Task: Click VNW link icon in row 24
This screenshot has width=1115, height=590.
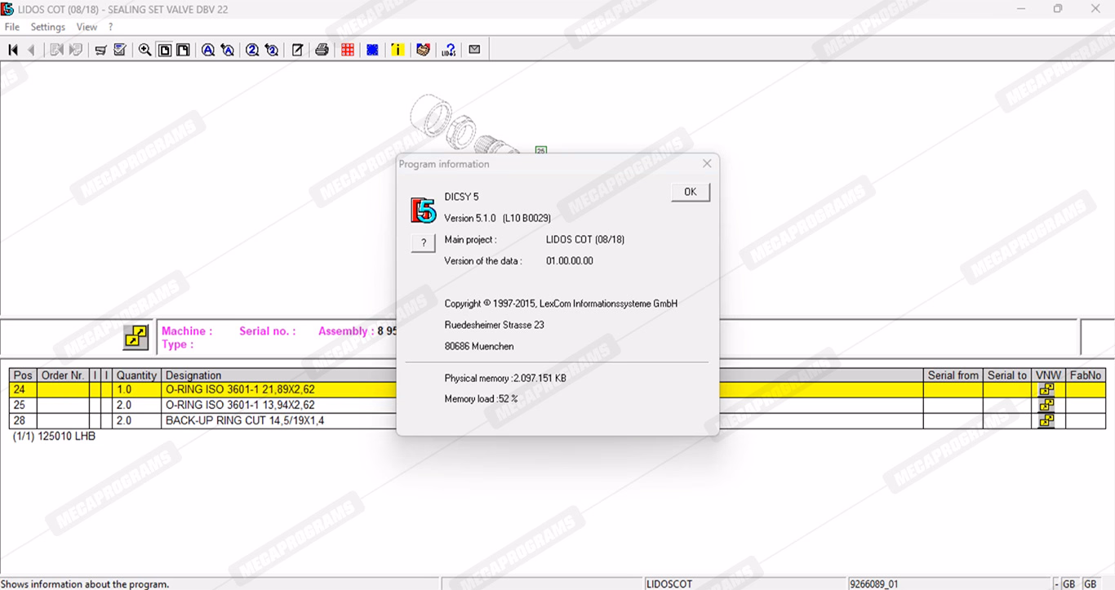Action: (x=1046, y=390)
